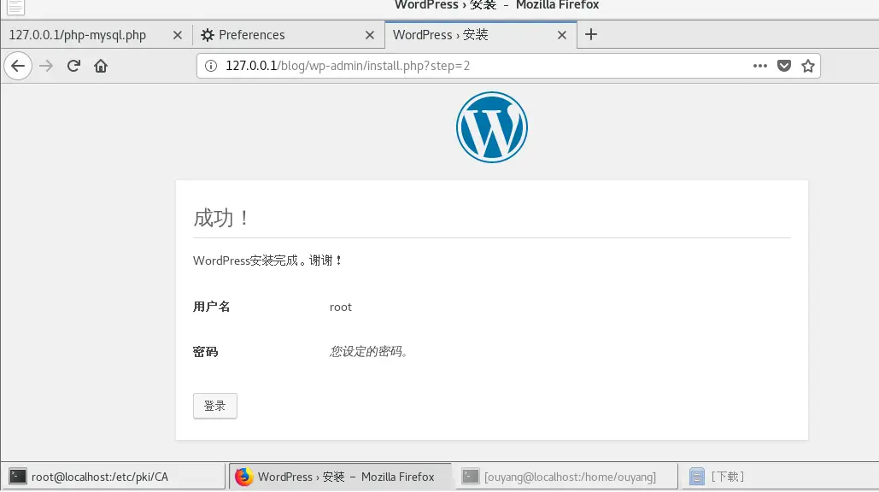Save page to Pocket
This screenshot has width=879, height=492.
[784, 66]
